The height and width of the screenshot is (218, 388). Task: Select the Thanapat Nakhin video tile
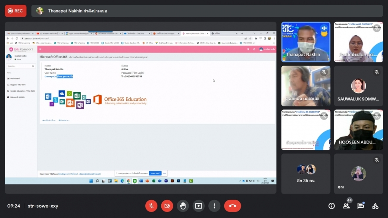point(306,42)
